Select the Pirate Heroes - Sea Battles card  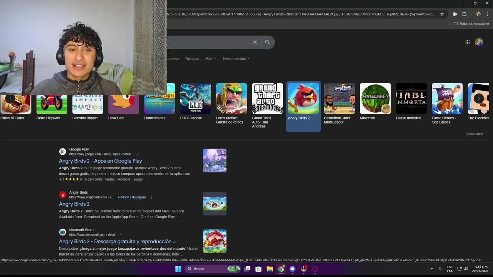point(447,104)
